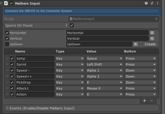Click the R button beside Horizontal field
The height and width of the screenshot is (114, 165).
point(152,33)
